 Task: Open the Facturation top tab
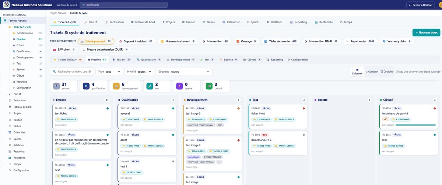pos(114,22)
